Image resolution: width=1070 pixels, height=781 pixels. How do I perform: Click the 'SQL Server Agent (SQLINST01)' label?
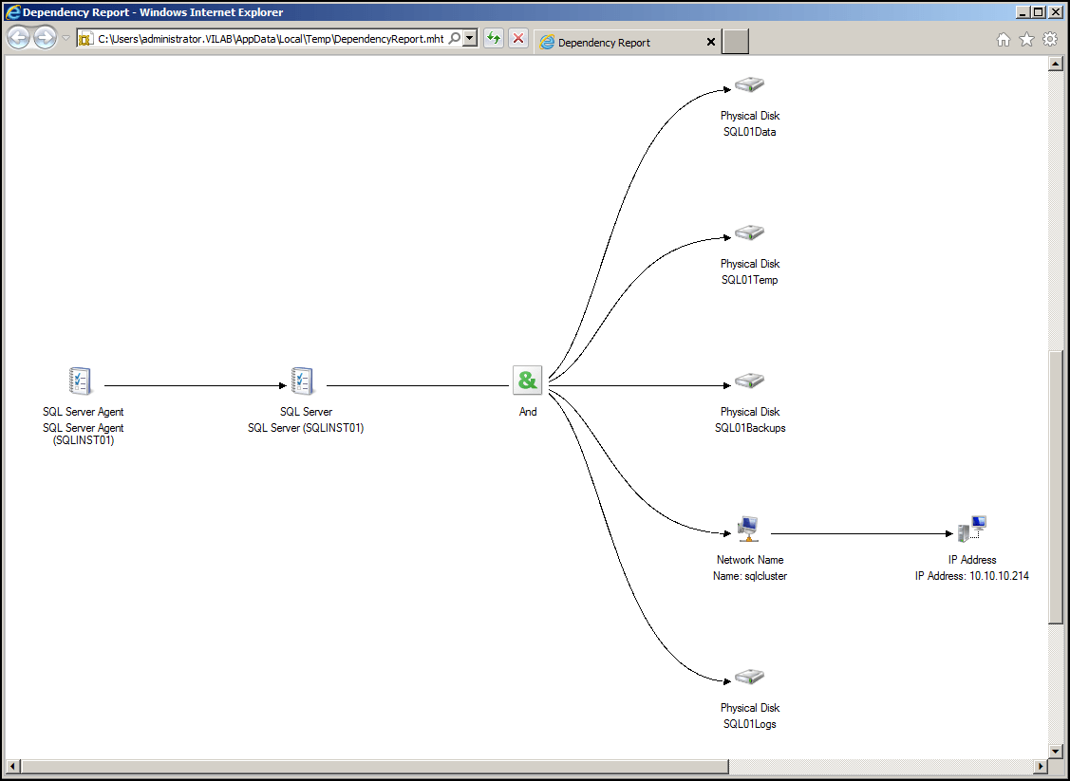pyautogui.click(x=84, y=434)
